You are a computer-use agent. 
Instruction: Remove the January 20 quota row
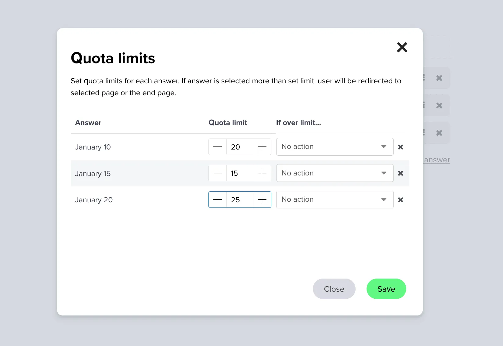[401, 200]
